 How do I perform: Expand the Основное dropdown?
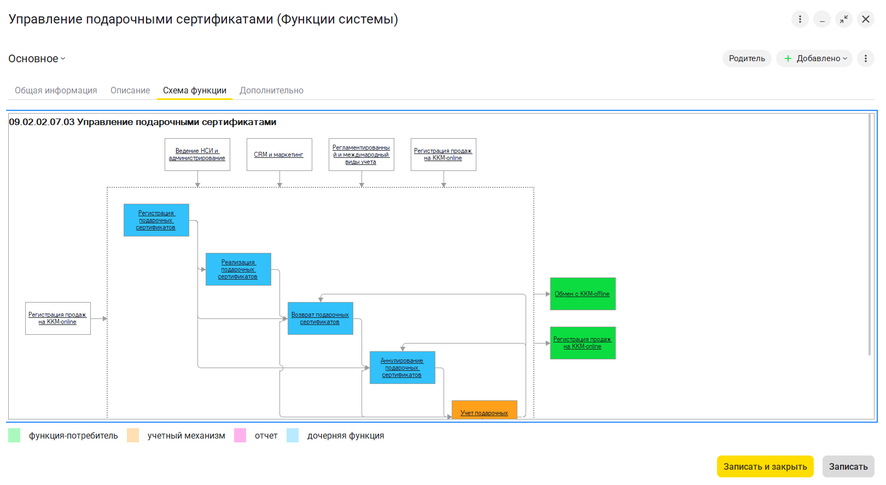tap(37, 58)
